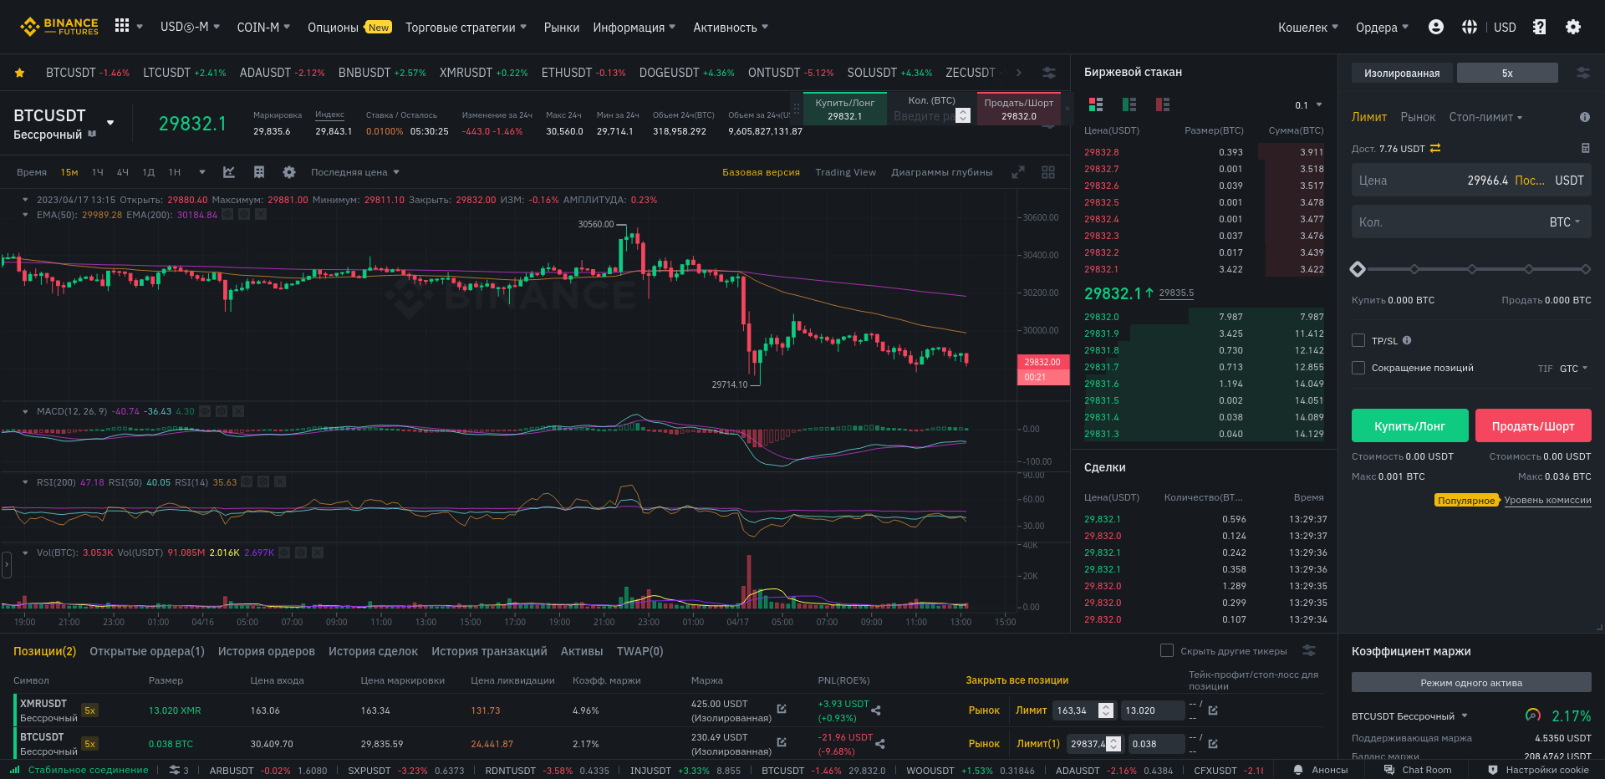The width and height of the screenshot is (1605, 779).
Task: Switch to Открытые ордера(1) tab
Action: (147, 651)
